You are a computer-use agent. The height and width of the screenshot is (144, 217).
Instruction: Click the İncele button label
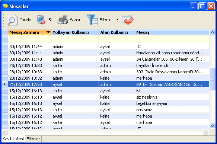pyautogui.click(x=26, y=20)
